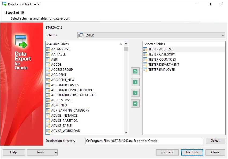Image resolution: width=228 pixels, height=159 pixels.
Task: Click the table icon beside ACCIDENT_NEW
Action: (x=48, y=80)
